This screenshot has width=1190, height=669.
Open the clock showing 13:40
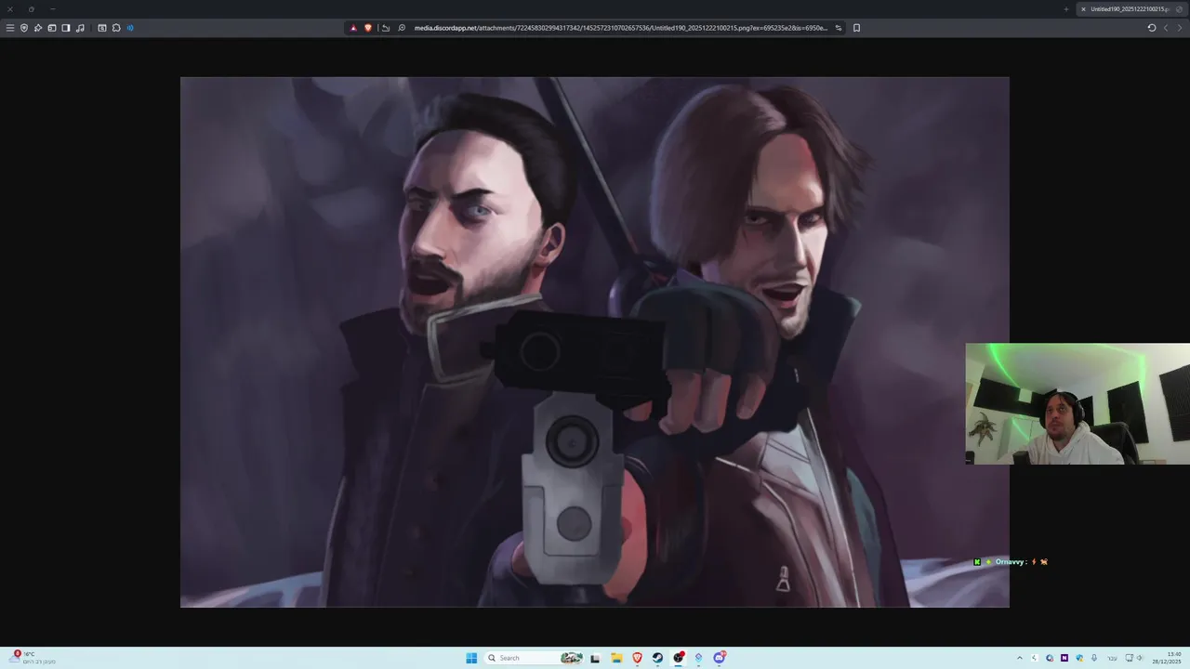tap(1167, 658)
